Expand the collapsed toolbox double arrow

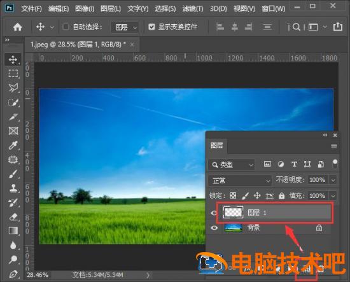pyautogui.click(x=8, y=40)
